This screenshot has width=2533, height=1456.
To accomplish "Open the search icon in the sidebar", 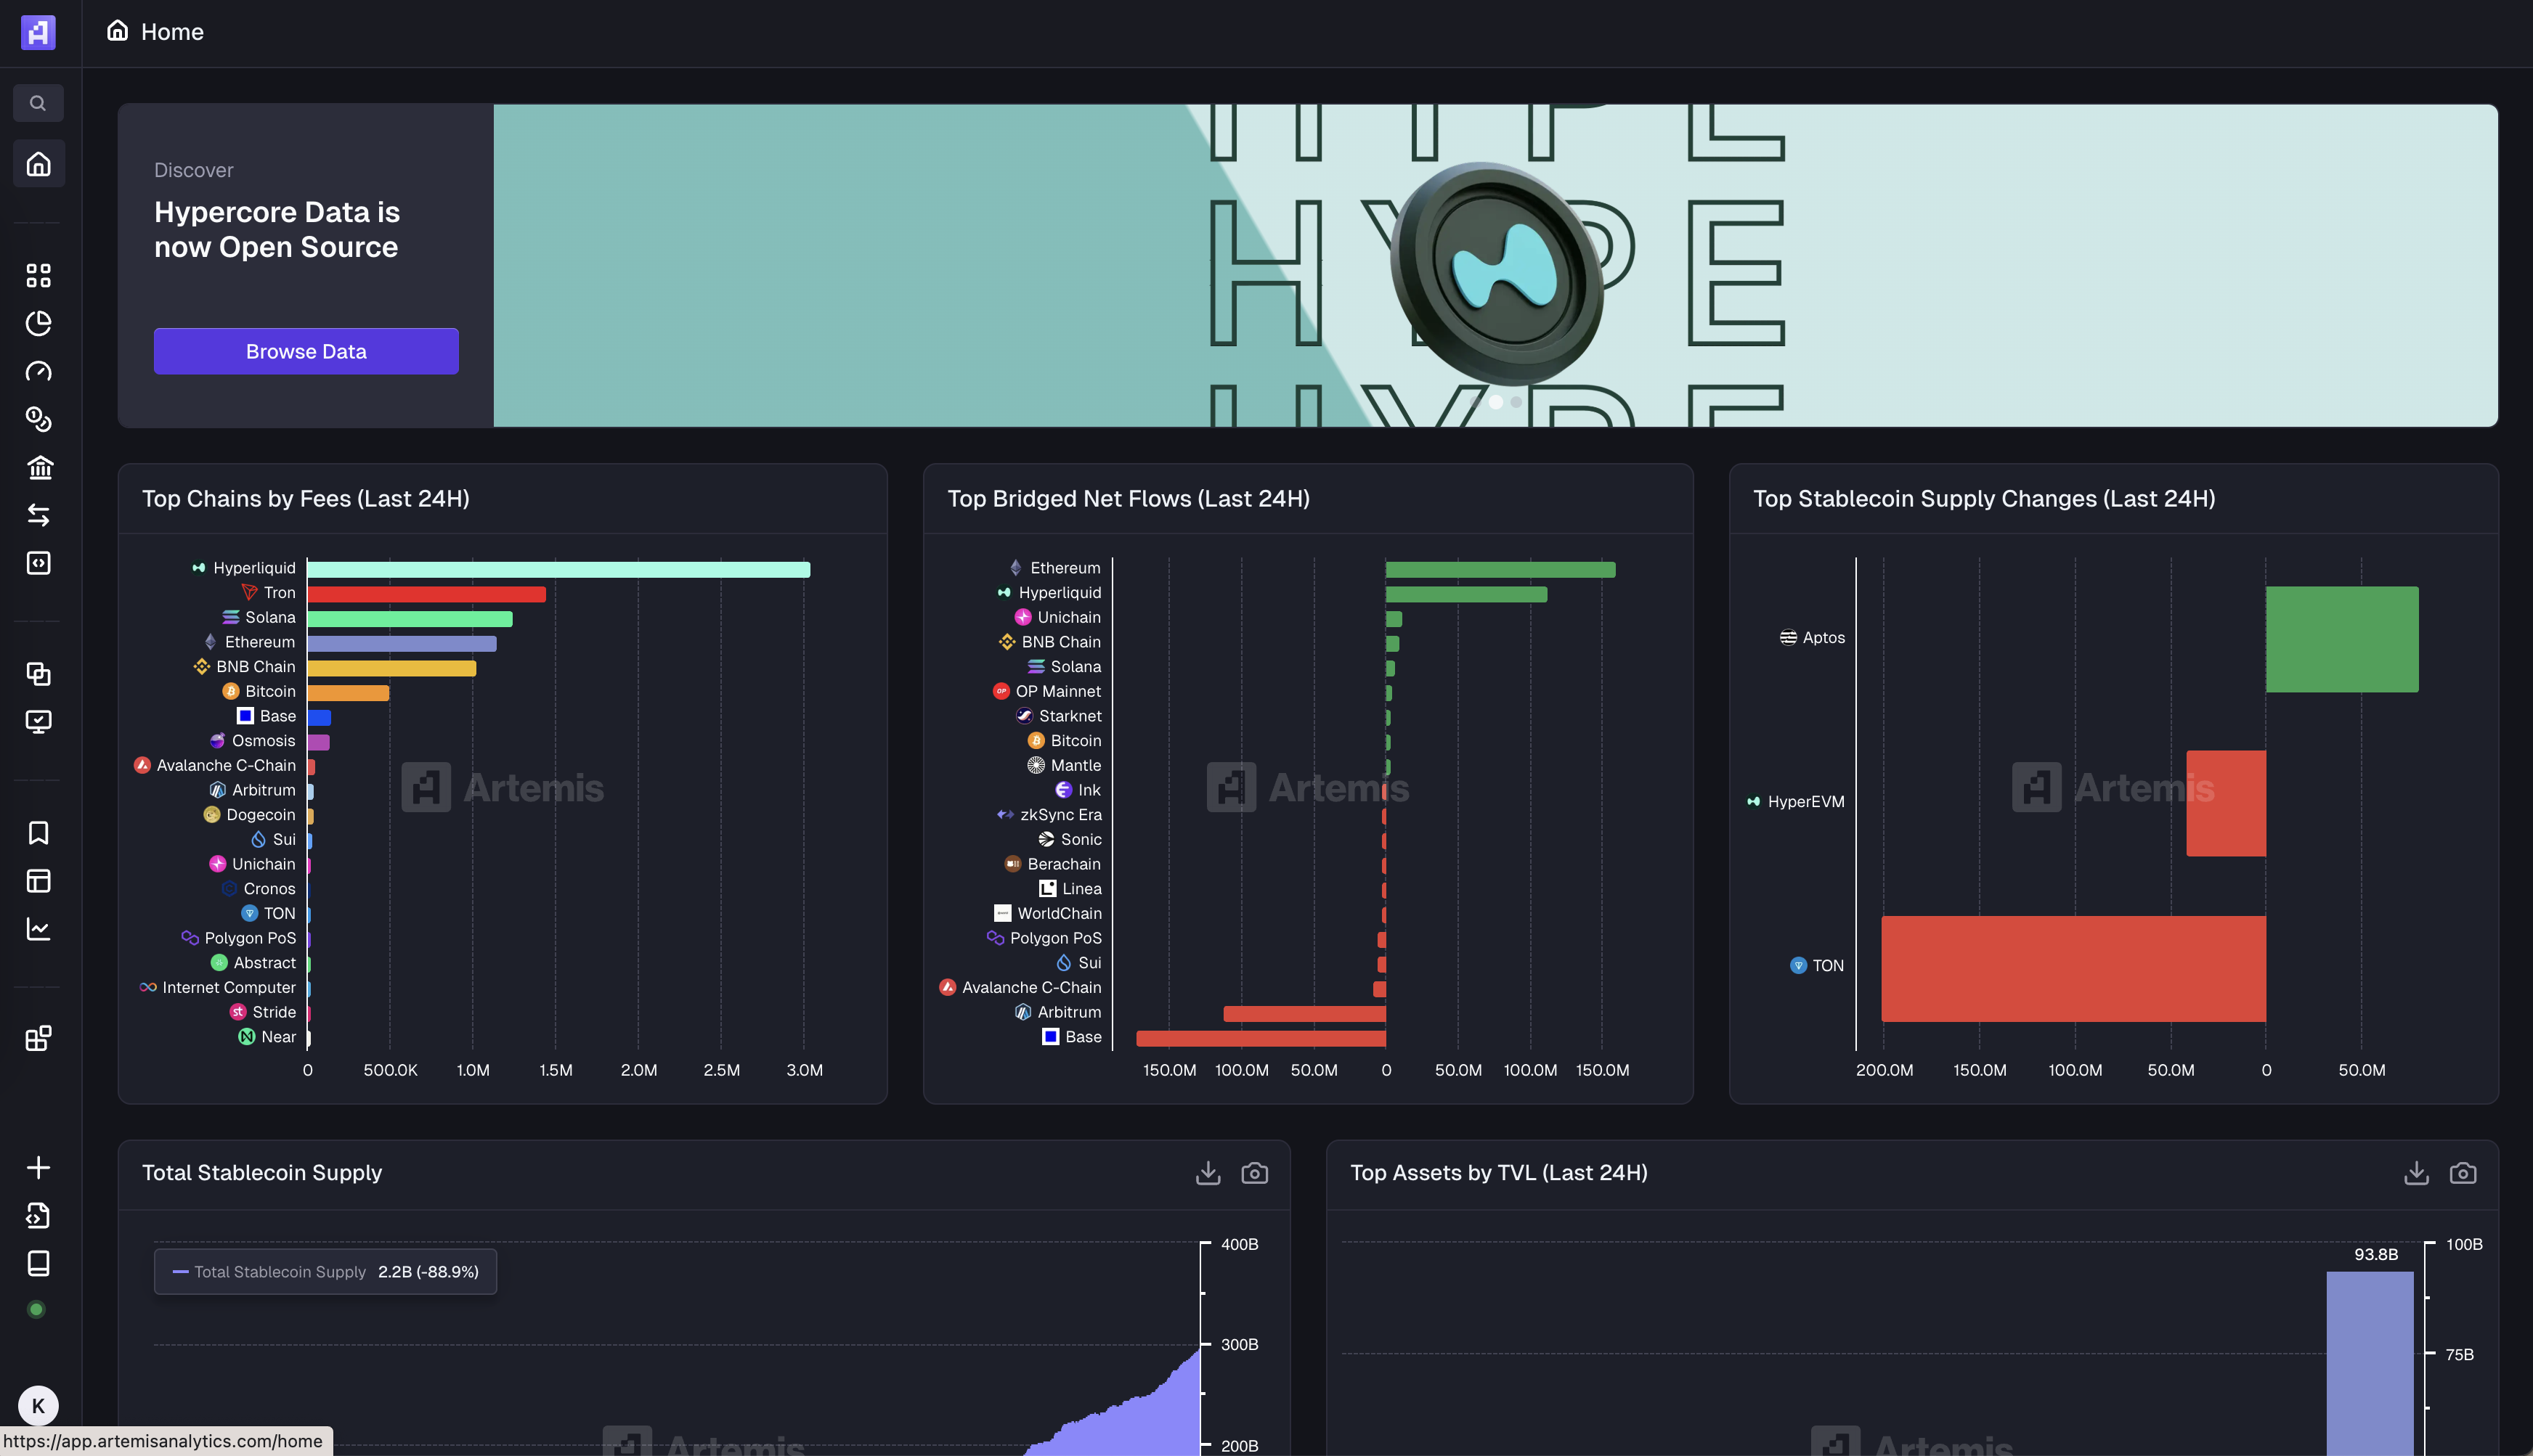I will (x=38, y=103).
